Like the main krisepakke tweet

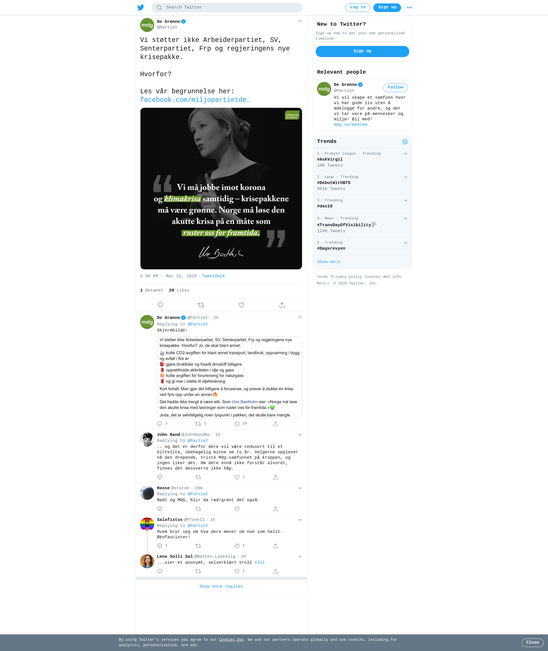click(x=241, y=305)
